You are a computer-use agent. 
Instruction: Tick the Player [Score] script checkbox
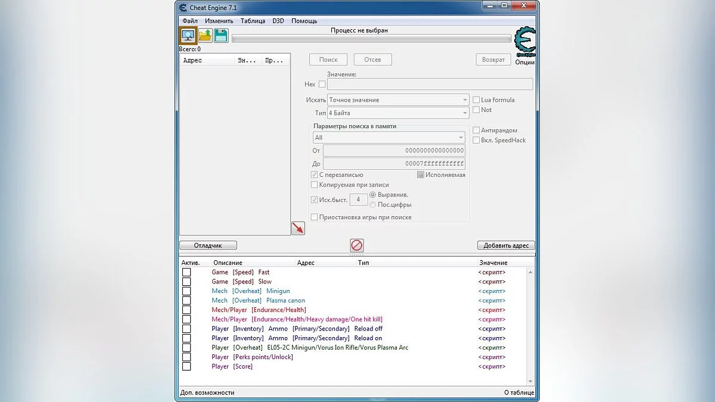click(186, 366)
